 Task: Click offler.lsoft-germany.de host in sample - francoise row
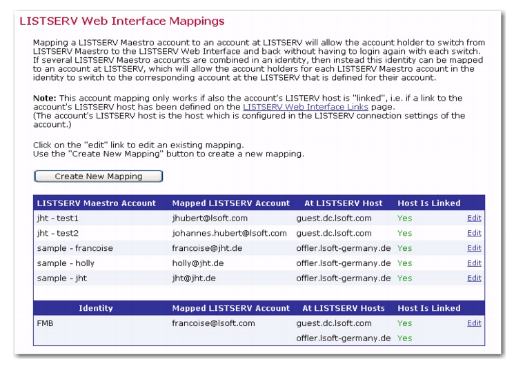[x=344, y=248]
